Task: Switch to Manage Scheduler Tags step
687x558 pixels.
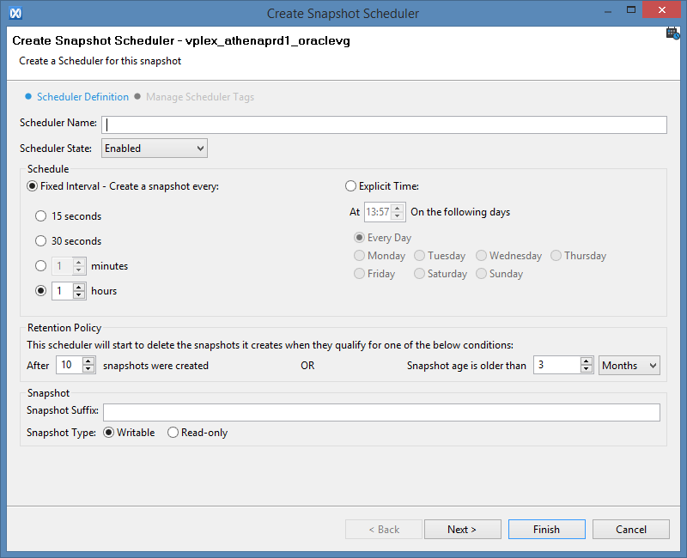Action: click(x=199, y=97)
